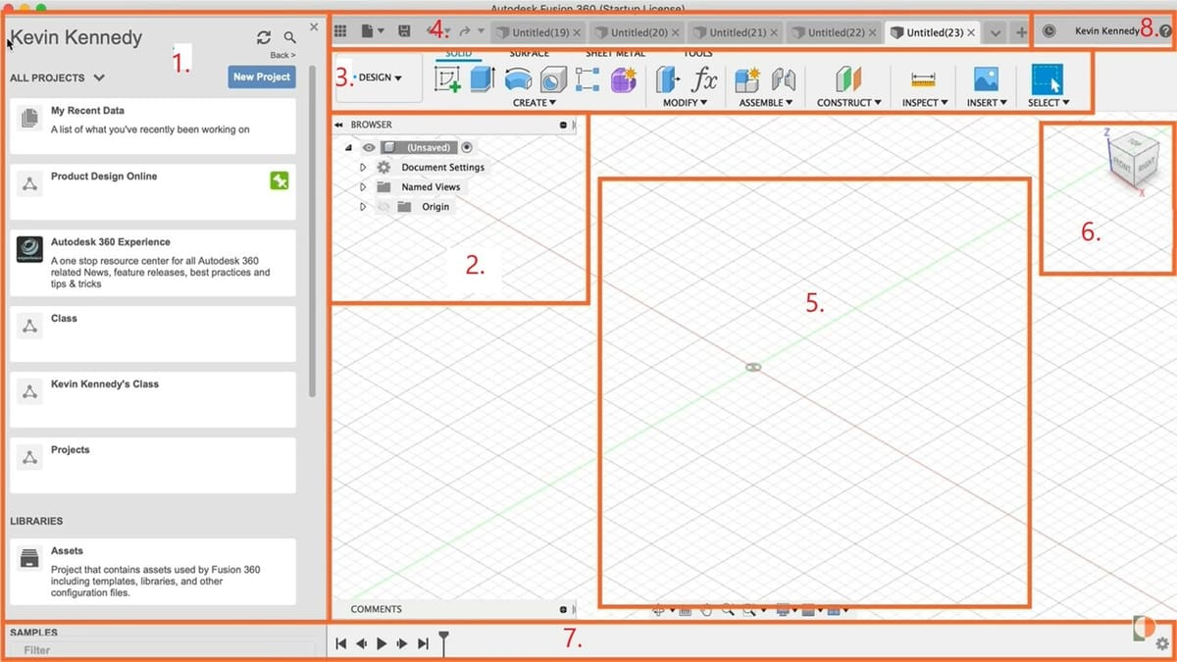The image size is (1177, 662).
Task: Show the document tabs overflow chevron
Action: [x=996, y=32]
